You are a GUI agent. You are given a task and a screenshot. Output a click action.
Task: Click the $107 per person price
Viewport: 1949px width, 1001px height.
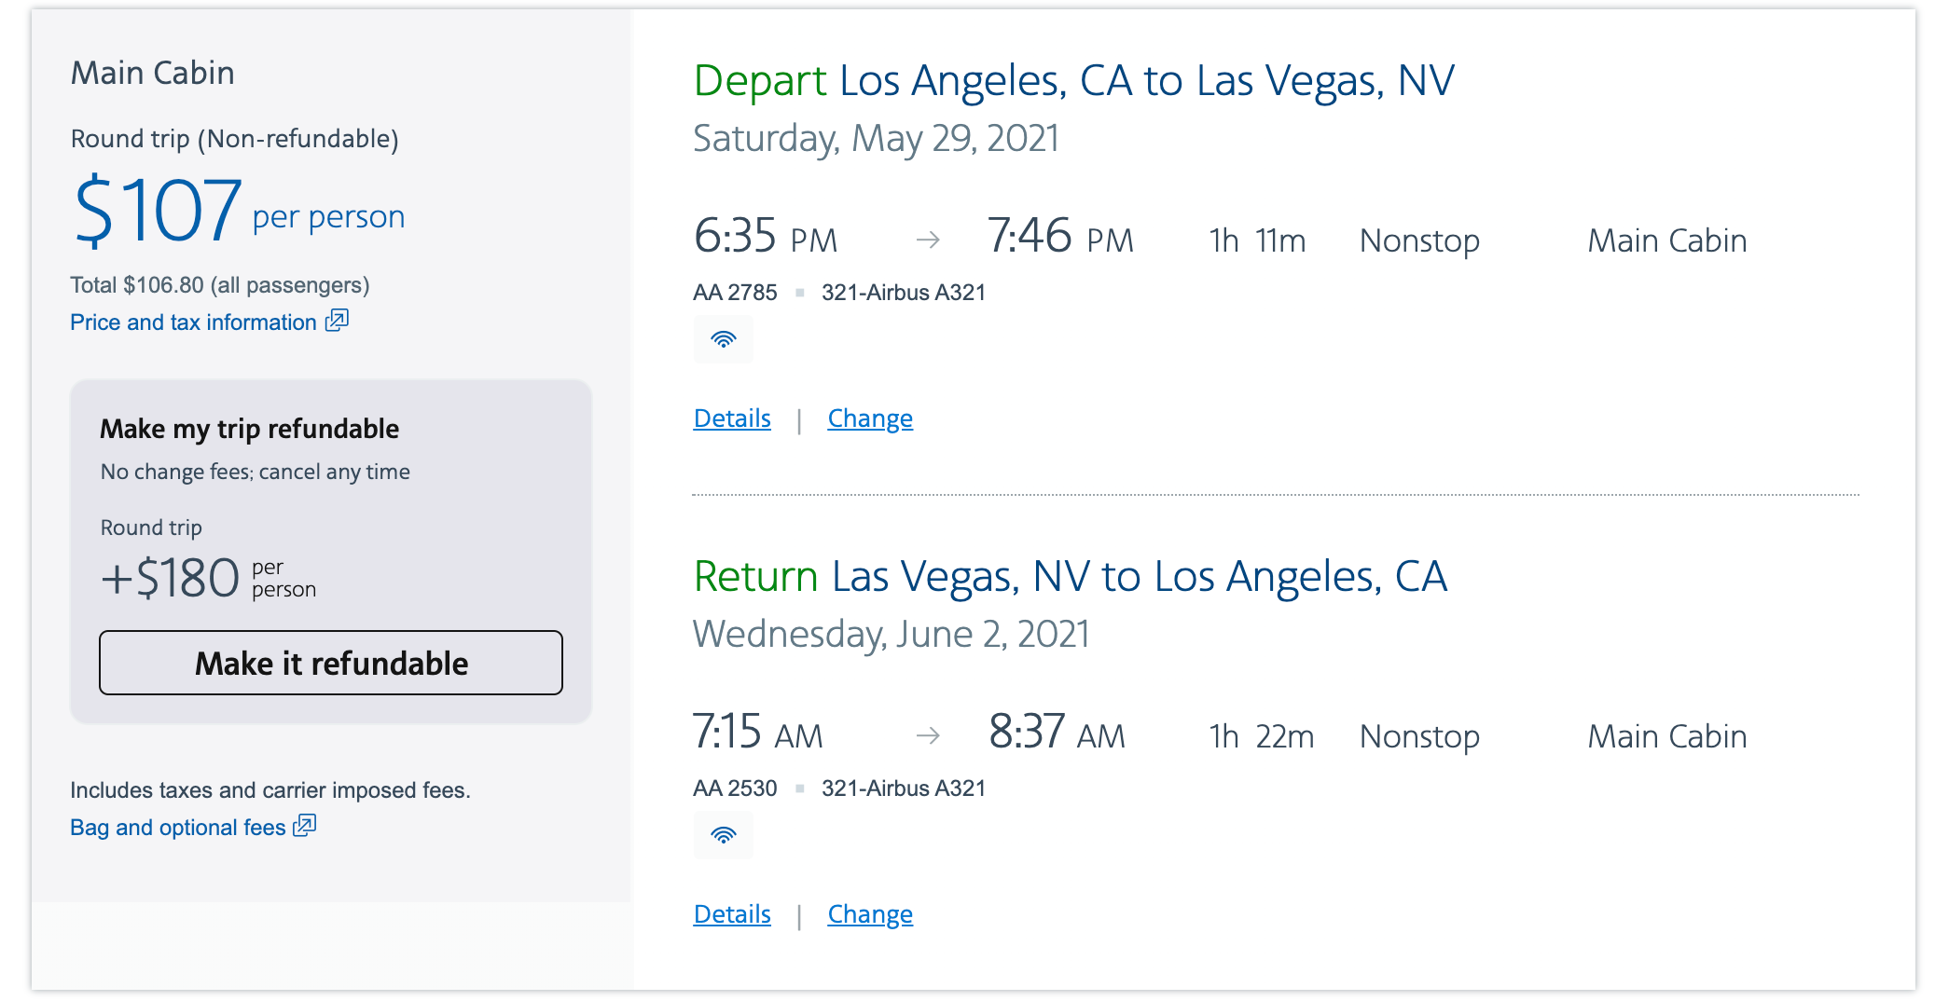pyautogui.click(x=239, y=212)
